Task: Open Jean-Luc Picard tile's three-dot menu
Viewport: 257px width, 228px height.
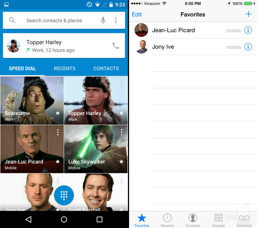Action: coord(58,132)
